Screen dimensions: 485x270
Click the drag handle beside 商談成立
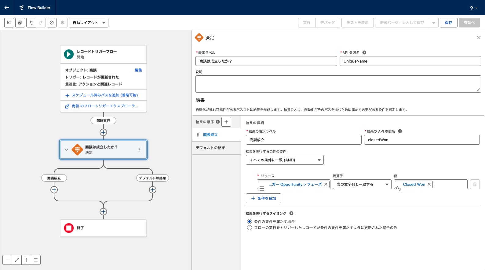pyautogui.click(x=198, y=135)
